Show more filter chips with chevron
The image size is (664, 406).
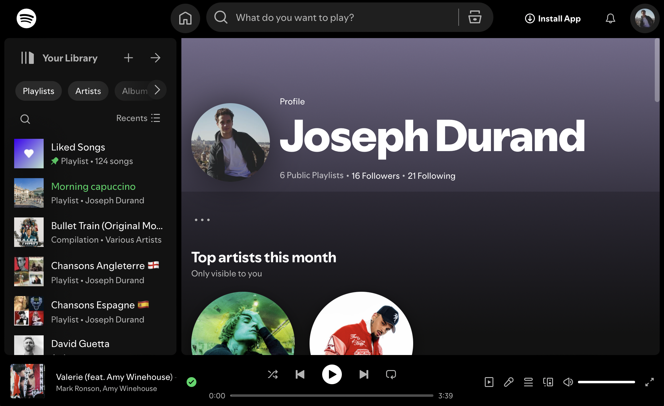point(157,90)
